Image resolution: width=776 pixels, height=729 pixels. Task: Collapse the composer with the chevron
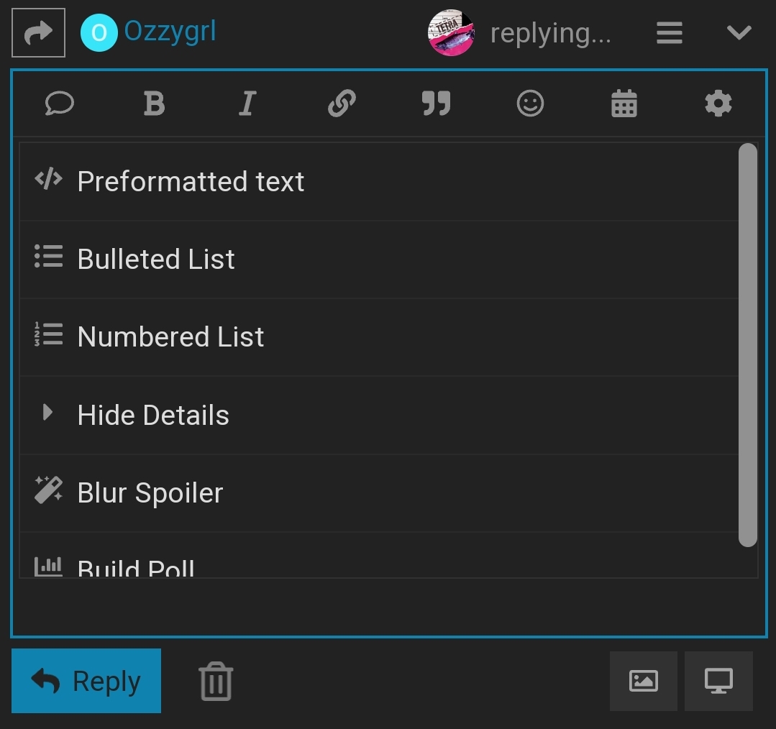point(739,33)
